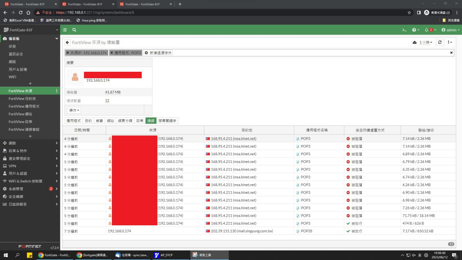Open the admin user menu

click(x=450, y=30)
